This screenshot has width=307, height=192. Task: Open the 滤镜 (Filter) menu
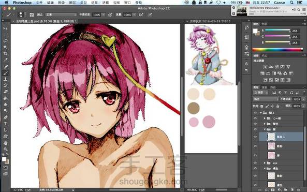click(105, 3)
